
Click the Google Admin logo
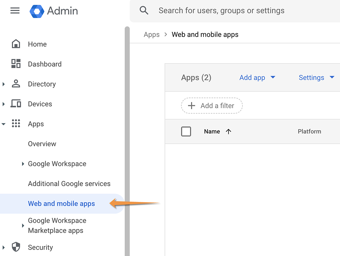[37, 11]
